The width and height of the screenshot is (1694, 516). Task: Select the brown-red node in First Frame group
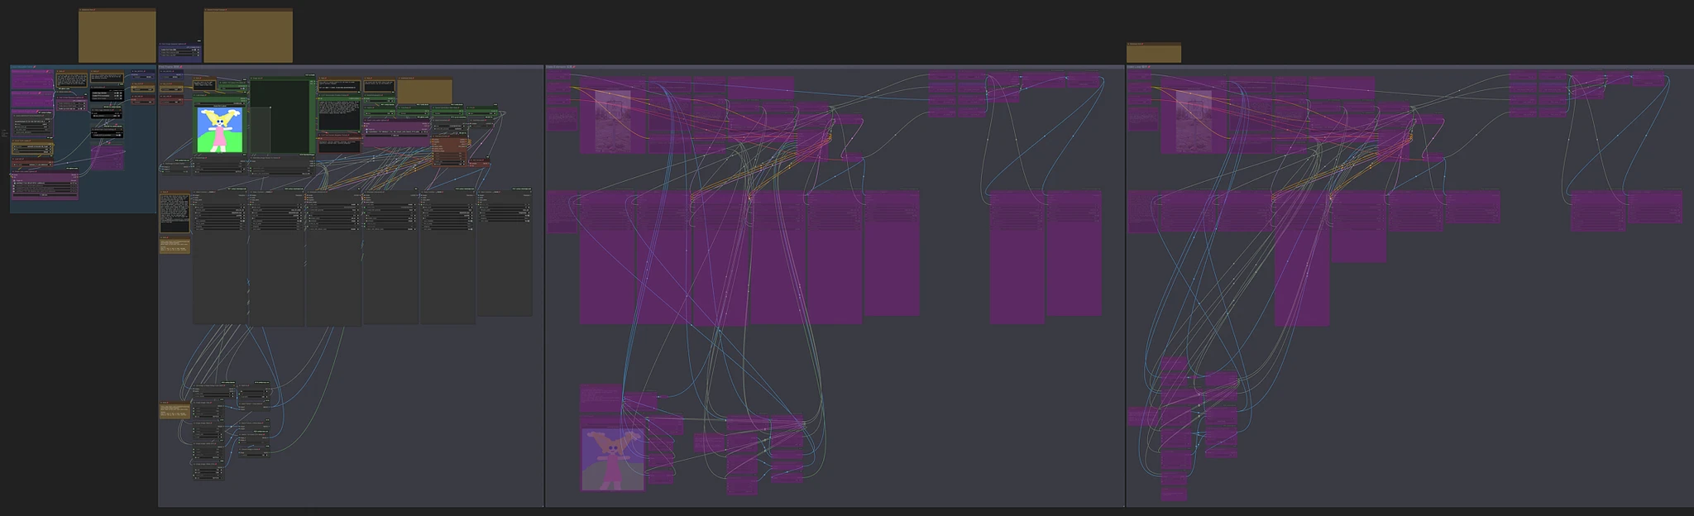point(451,151)
